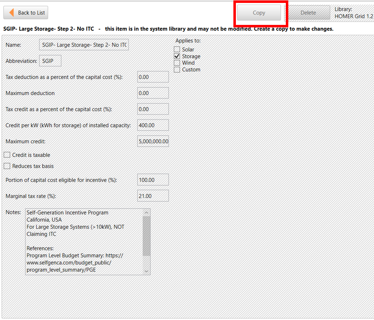Click inside the Name input field
The height and width of the screenshot is (320, 374).
(83, 44)
